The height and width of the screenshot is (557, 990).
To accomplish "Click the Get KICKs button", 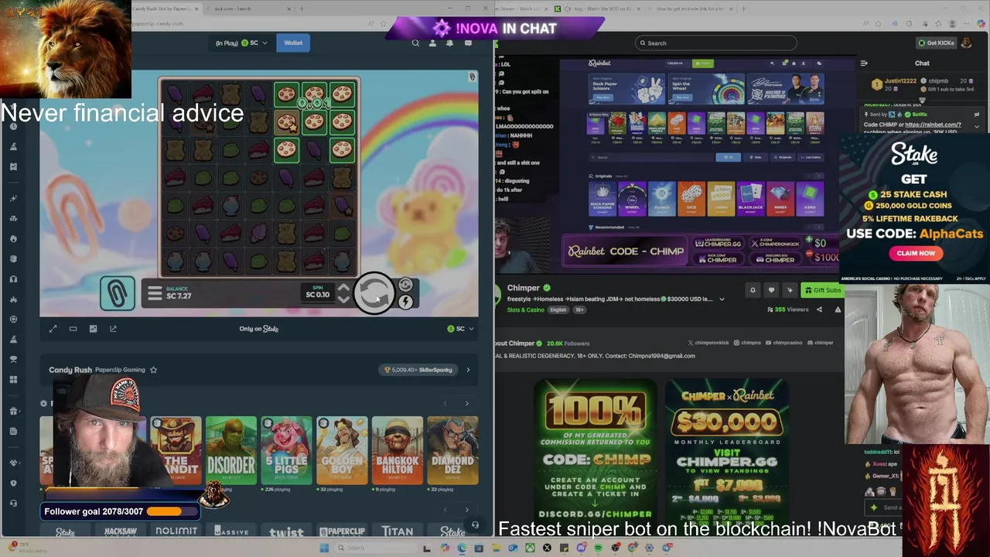I will click(x=936, y=43).
